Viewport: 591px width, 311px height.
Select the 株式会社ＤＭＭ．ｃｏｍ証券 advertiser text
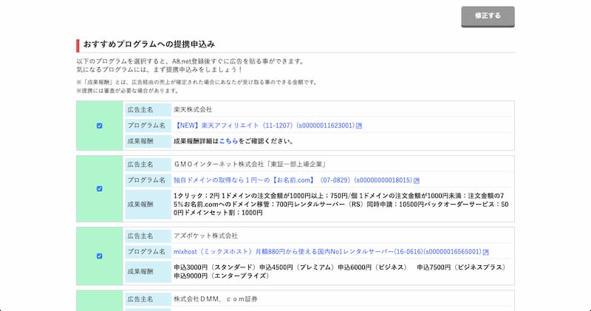click(216, 299)
